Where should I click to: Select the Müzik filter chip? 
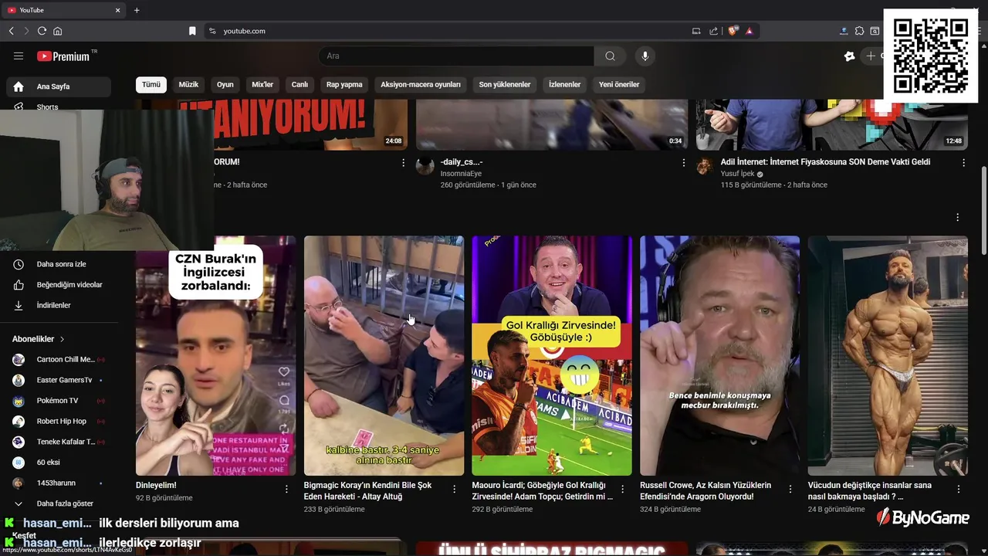point(188,84)
